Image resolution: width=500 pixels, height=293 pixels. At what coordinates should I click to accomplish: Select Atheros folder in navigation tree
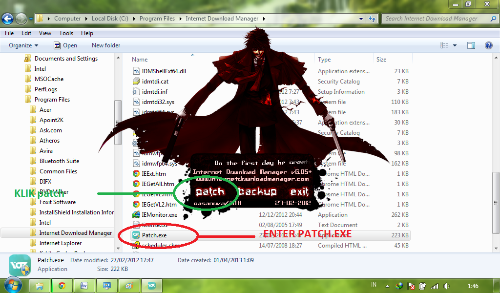point(49,141)
